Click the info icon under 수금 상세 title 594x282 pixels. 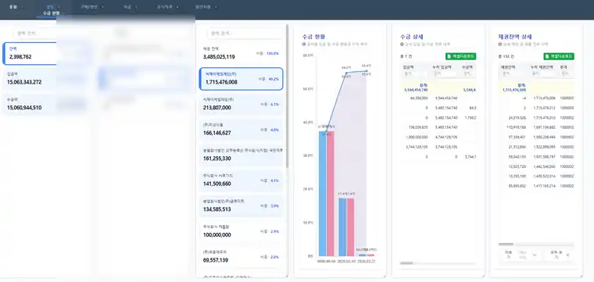402,45
